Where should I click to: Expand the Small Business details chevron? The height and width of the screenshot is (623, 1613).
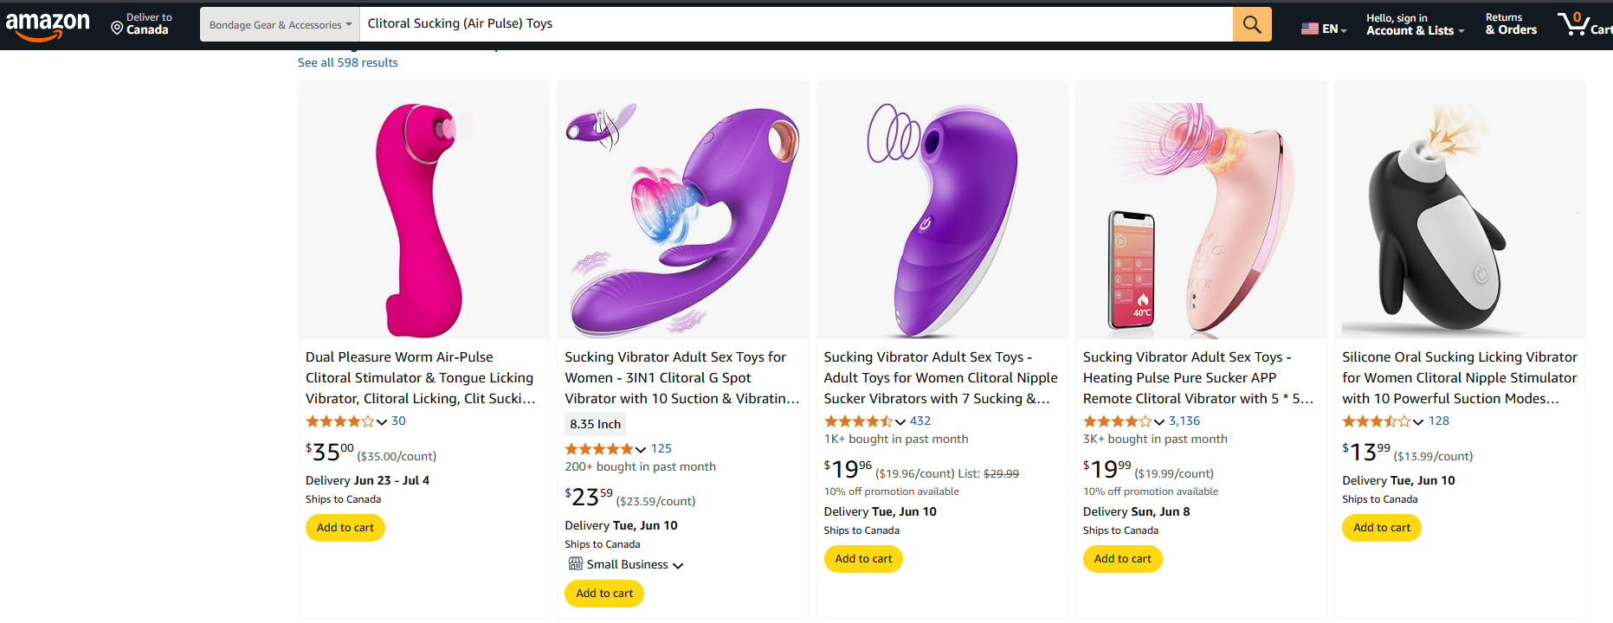pos(680,564)
